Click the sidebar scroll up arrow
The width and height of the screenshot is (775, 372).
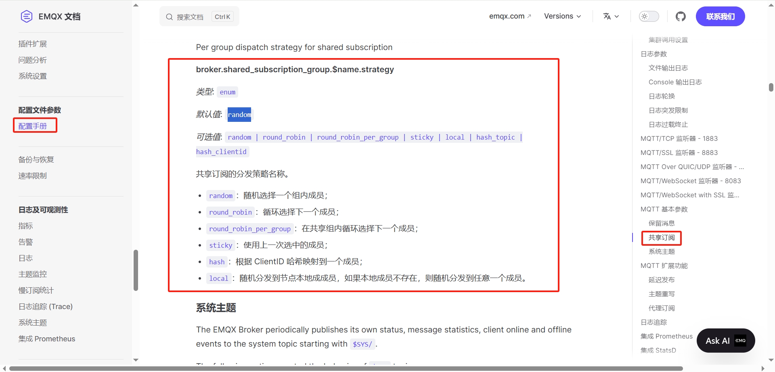pos(136,5)
